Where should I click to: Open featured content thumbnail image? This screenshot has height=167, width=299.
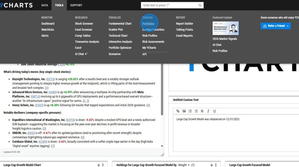[x=225, y=28]
